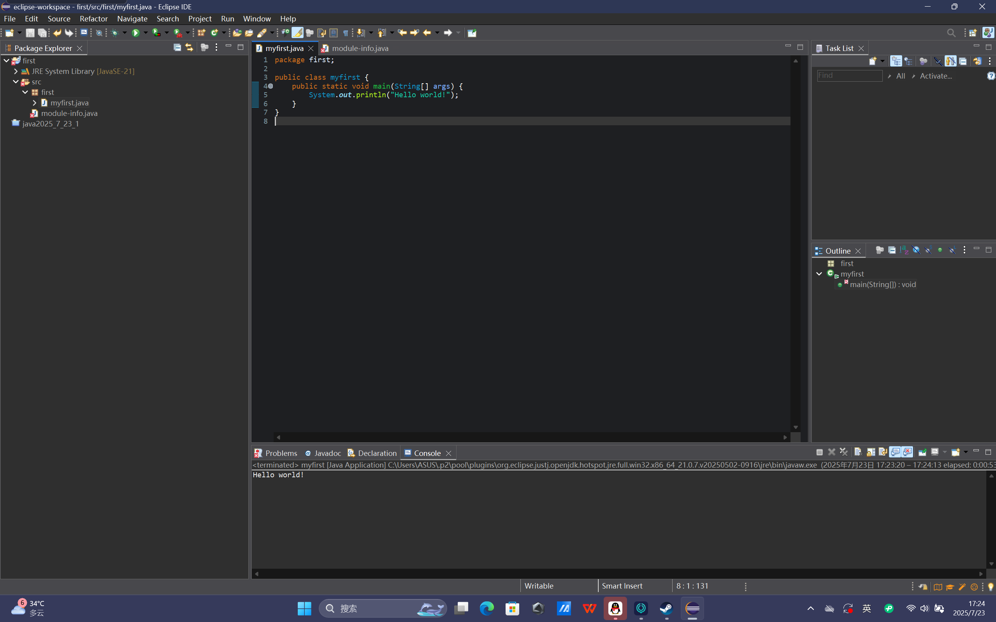Image resolution: width=996 pixels, height=622 pixels.
Task: Open the Run button dropdown arrow
Action: pyautogui.click(x=146, y=33)
